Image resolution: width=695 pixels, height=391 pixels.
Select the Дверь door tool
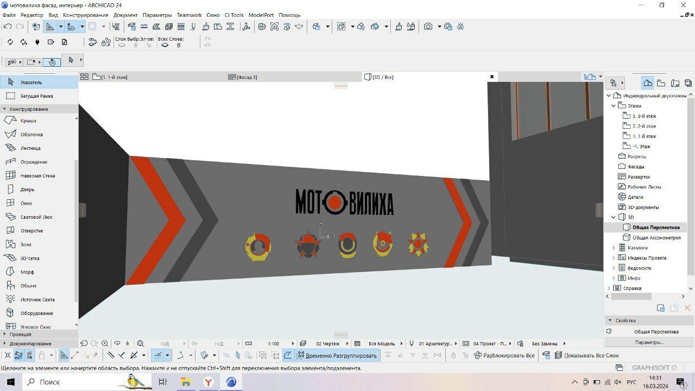pos(28,190)
